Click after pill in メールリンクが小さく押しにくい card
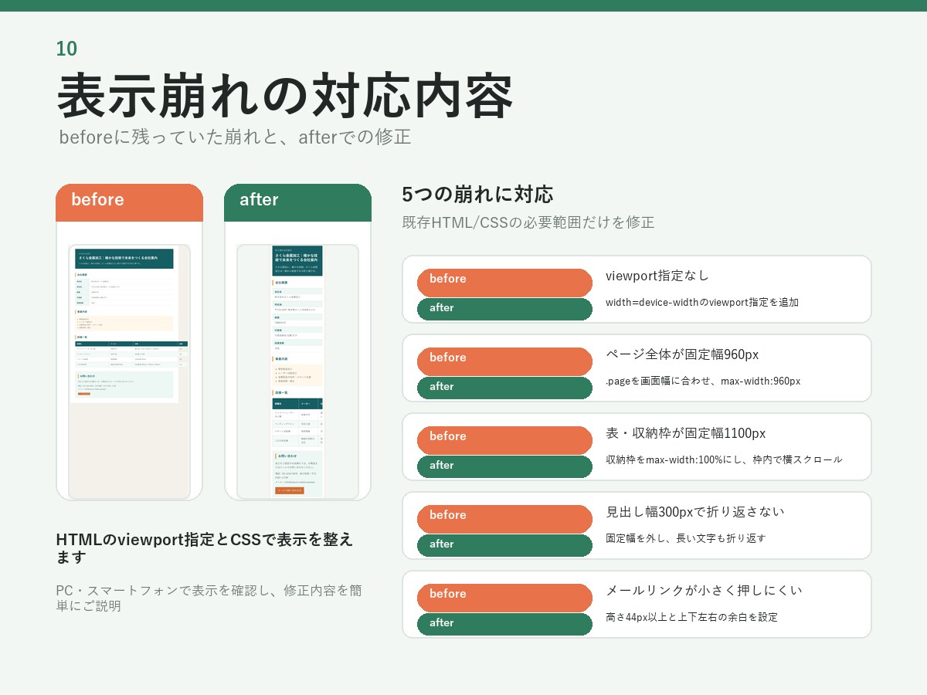The height and width of the screenshot is (695, 927). click(x=504, y=624)
